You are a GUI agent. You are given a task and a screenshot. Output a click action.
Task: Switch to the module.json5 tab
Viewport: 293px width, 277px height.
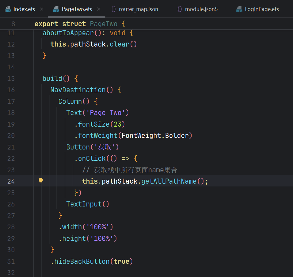tap(201, 9)
